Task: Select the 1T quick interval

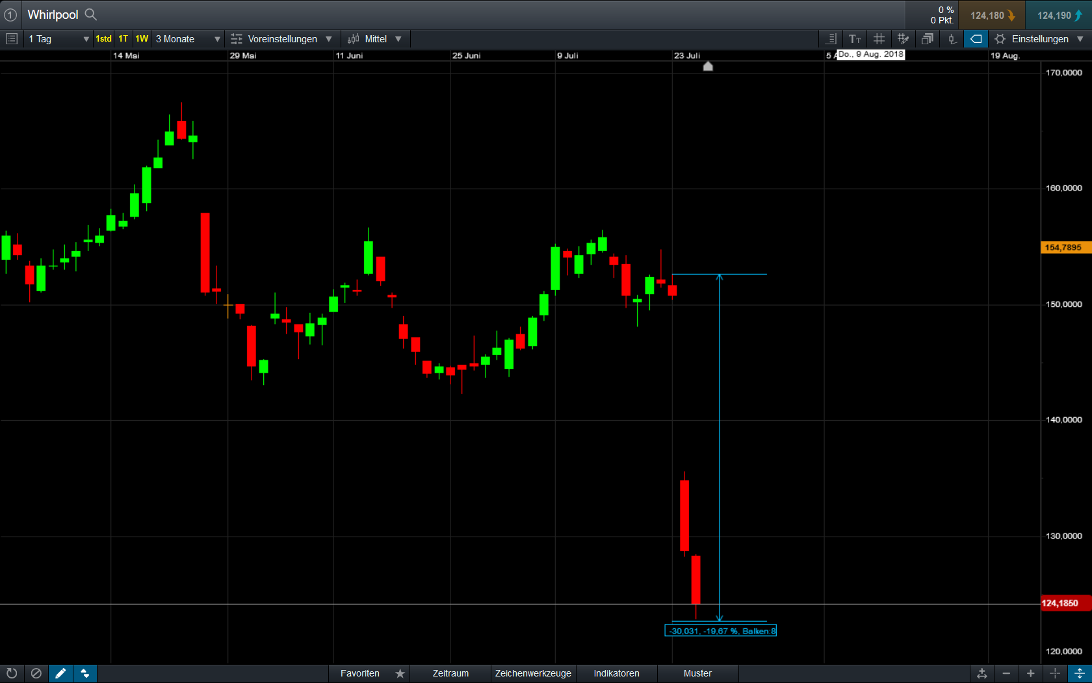Action: 123,39
